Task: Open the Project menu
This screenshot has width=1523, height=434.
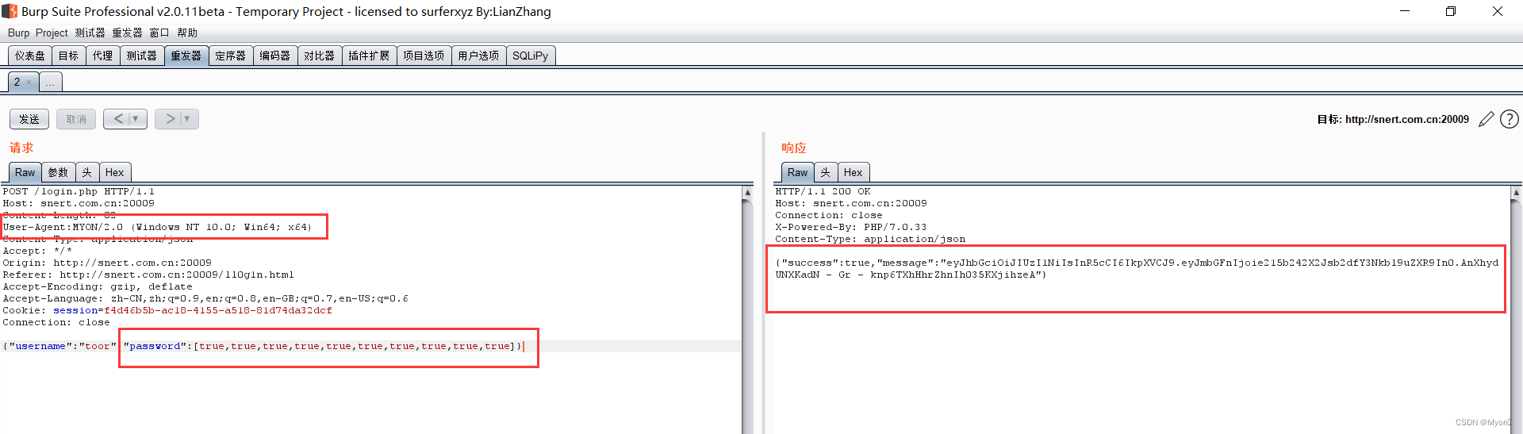Action: point(52,33)
